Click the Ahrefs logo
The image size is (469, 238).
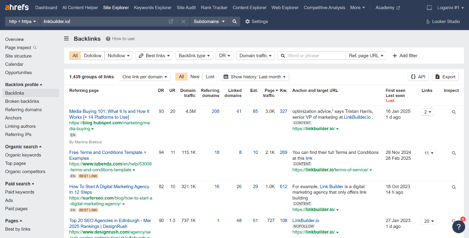[17, 7]
